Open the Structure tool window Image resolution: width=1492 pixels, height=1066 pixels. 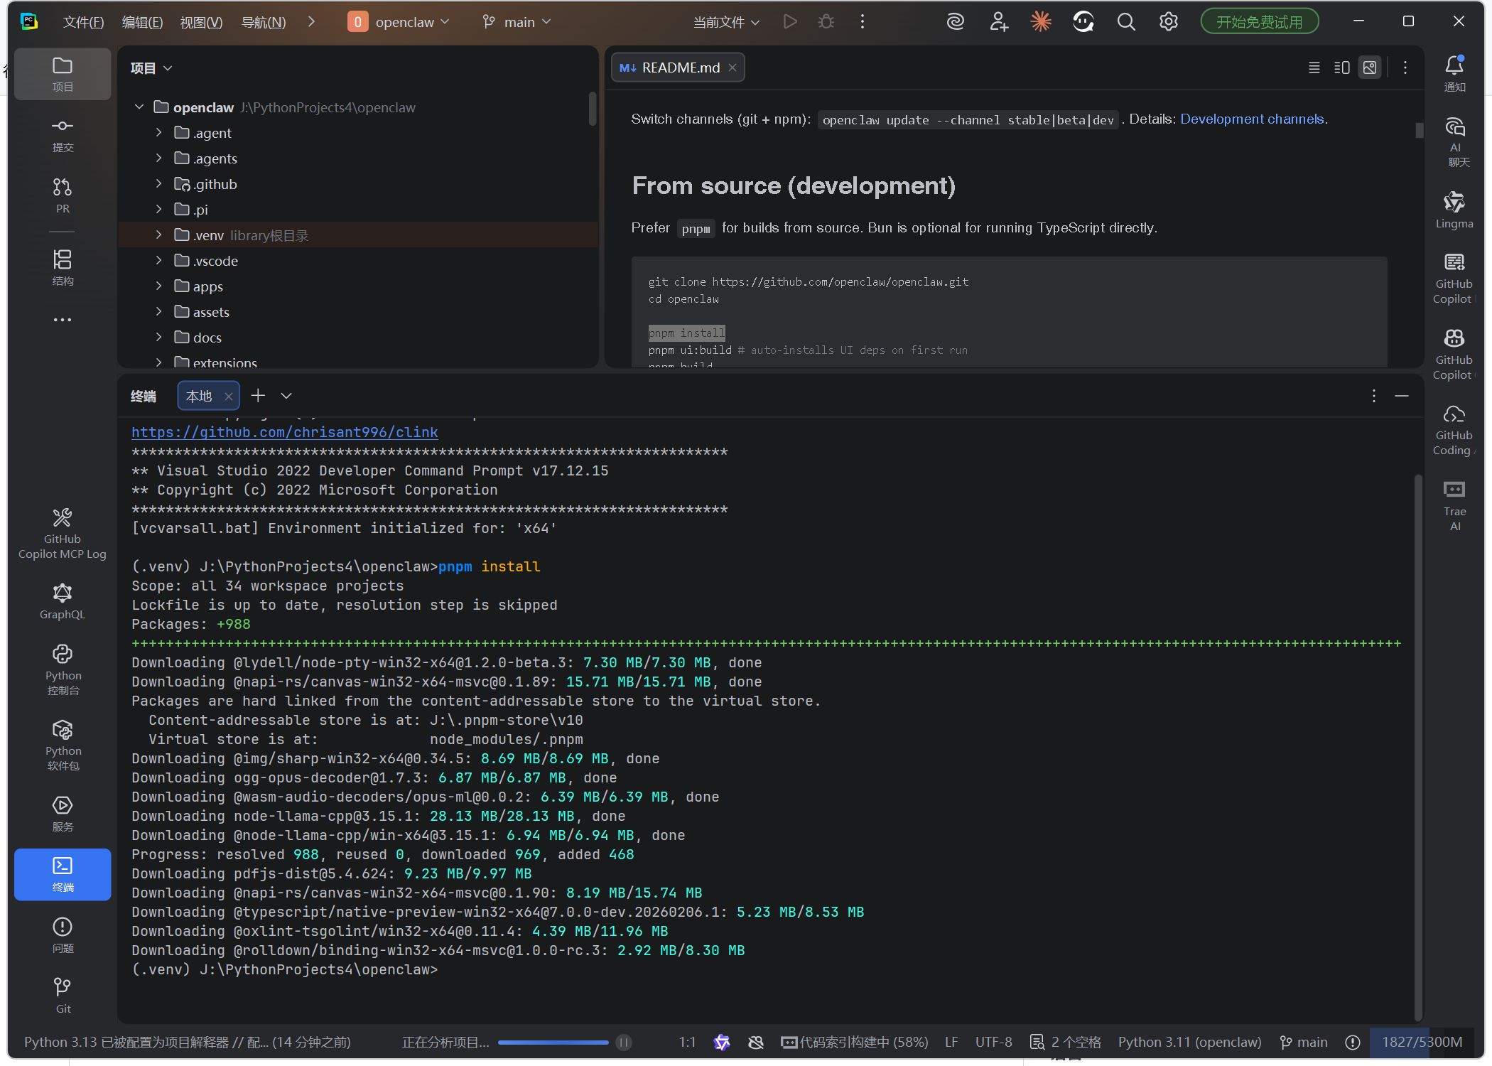pos(63,266)
